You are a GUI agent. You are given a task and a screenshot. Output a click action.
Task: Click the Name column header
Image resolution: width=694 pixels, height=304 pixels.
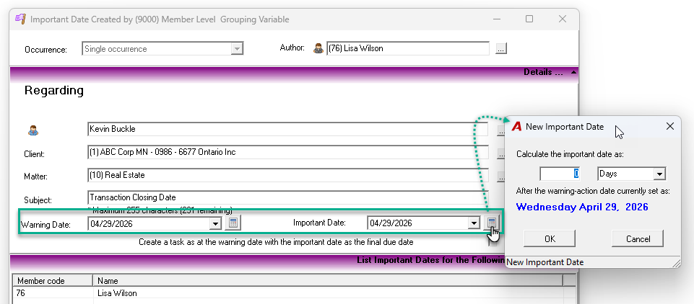click(328, 281)
